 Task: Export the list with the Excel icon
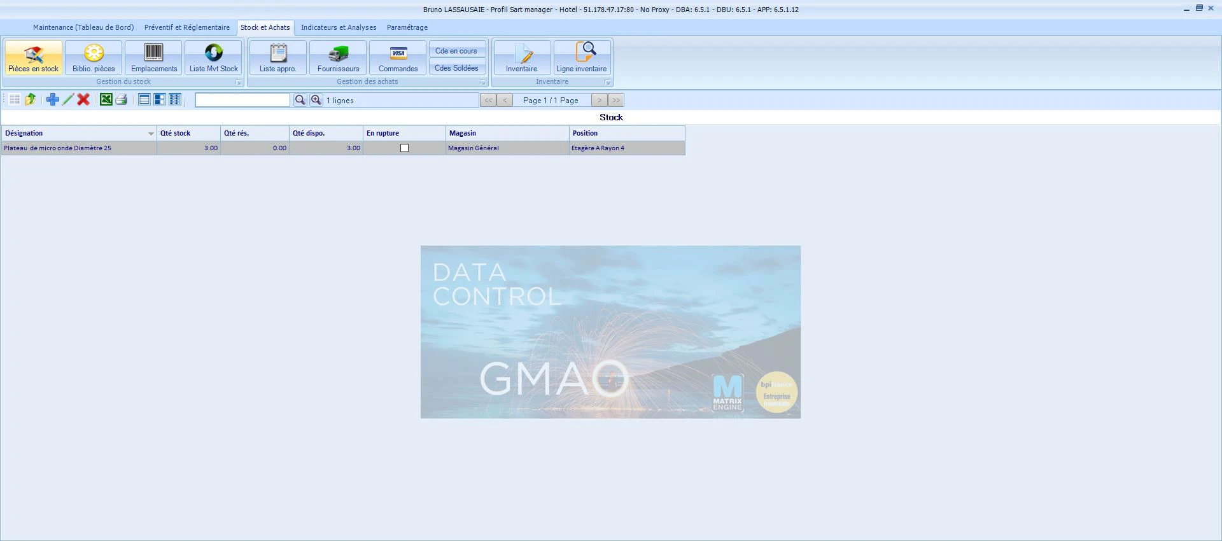tap(106, 99)
